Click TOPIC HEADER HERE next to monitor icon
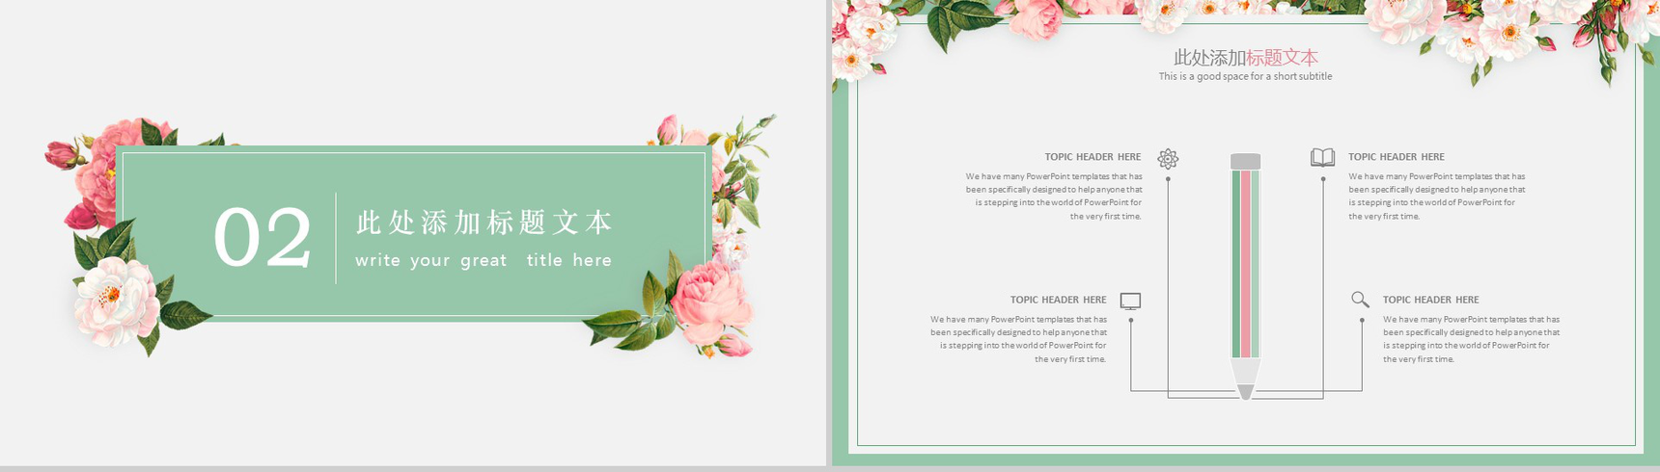Screen dimensions: 1660x472 (x=1058, y=300)
